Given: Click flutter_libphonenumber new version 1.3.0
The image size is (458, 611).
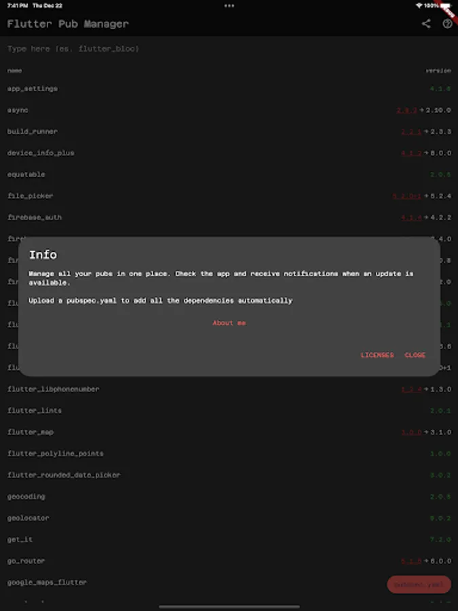Looking at the screenshot, I should pos(440,389).
